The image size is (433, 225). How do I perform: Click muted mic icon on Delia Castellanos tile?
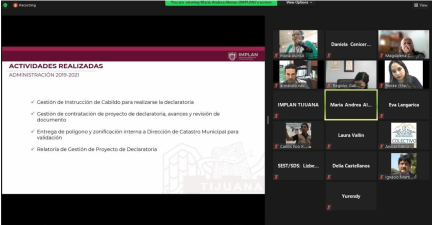[328, 176]
